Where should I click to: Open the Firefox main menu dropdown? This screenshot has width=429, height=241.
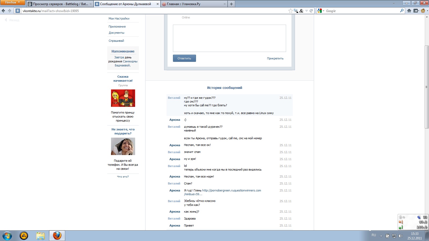coord(12,2)
